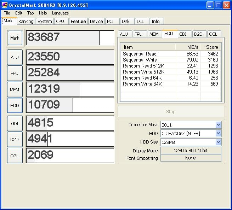232x210 pixels.
Task: Click the Score column header
Action: pyautogui.click(x=212, y=47)
